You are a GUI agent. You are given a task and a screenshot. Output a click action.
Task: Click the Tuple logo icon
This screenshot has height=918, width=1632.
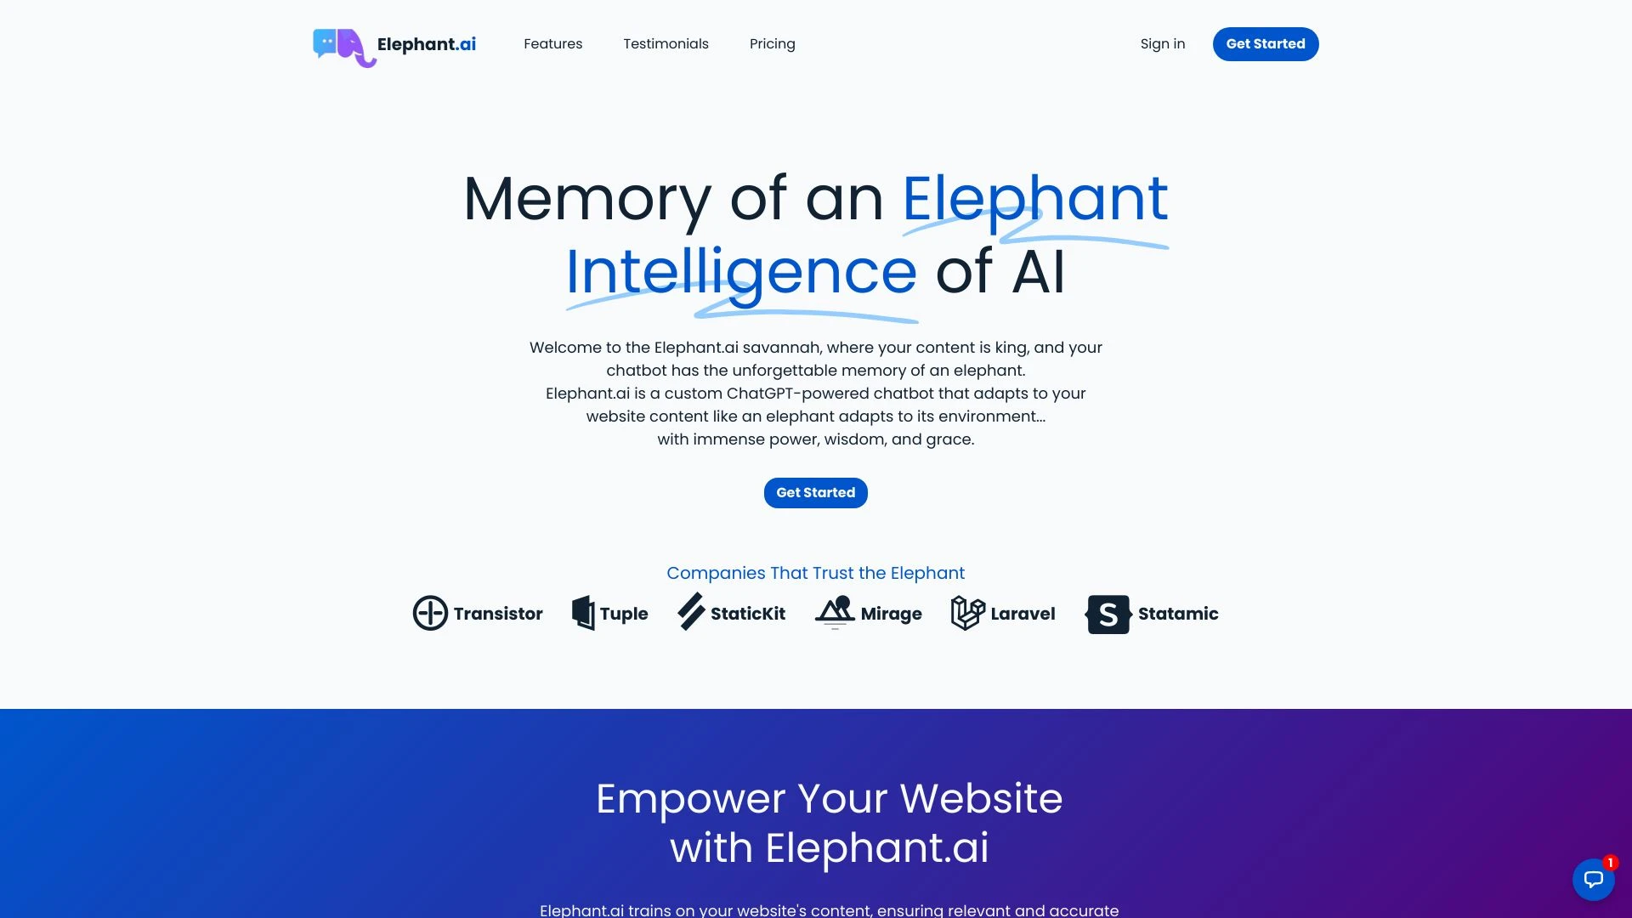click(x=583, y=613)
